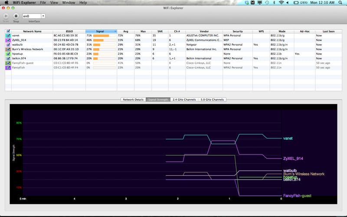Sort by Ch # column header

(x=177, y=31)
